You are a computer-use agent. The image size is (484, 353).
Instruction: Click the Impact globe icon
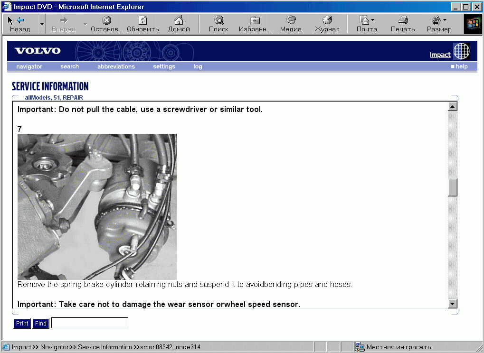tap(462, 51)
